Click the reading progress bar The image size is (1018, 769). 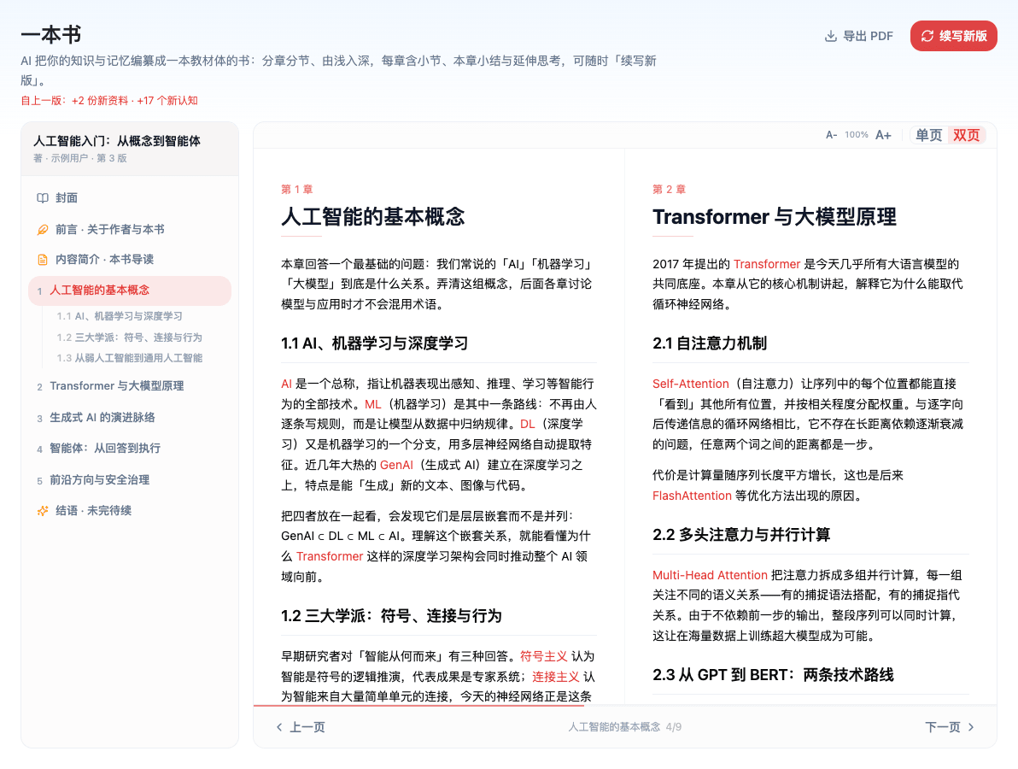tap(625, 706)
